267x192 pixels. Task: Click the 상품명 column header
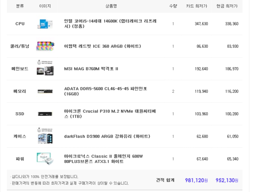(111, 6)
